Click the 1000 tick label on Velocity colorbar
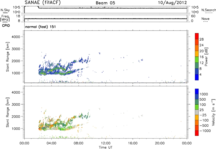Viewport: 216px width, 149px height. [x=204, y=94]
